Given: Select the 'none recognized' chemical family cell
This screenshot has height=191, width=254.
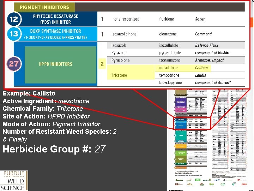Looking at the screenshot, I should tap(126, 19).
